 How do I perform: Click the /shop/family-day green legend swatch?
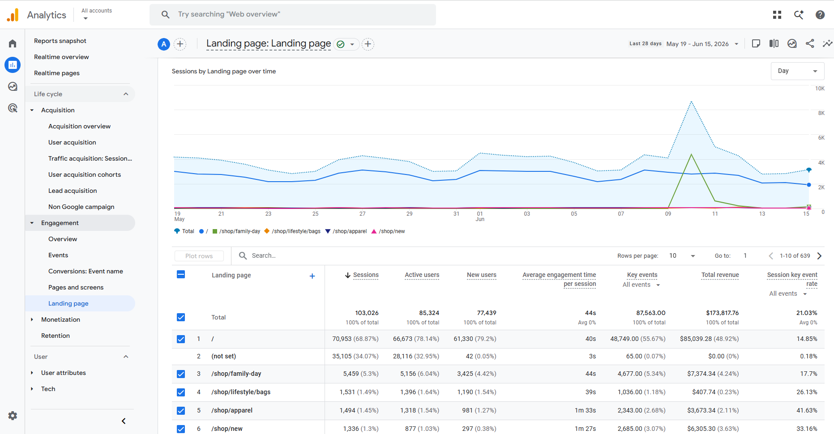click(215, 231)
